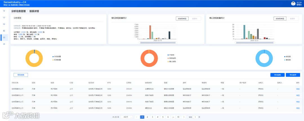Grab left handle of 2020-10-21 chart slider
This screenshot has height=121, width=304.
tap(235, 42)
